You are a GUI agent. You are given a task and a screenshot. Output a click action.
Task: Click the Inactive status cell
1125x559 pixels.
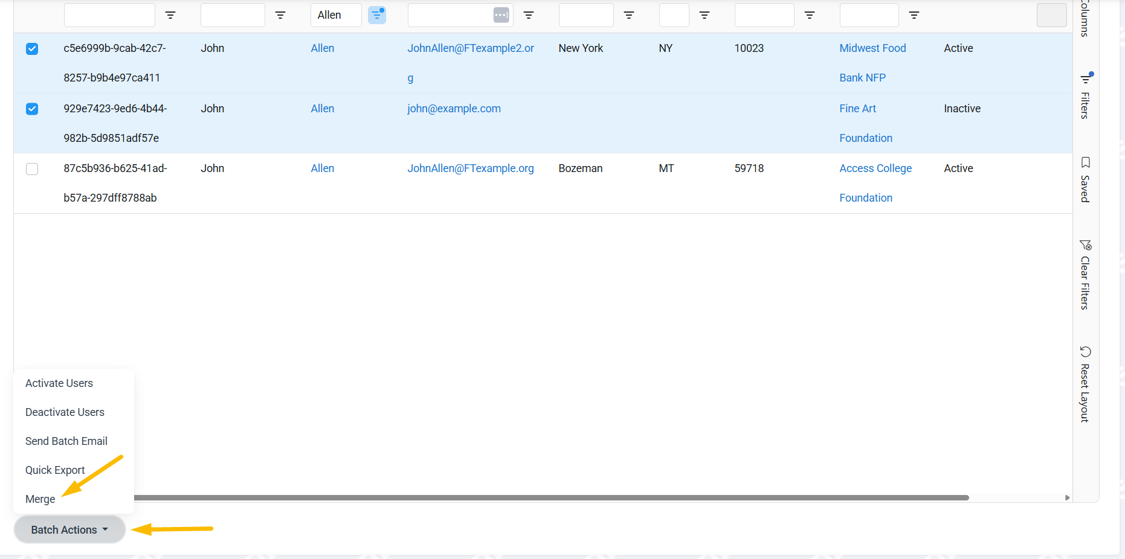962,109
